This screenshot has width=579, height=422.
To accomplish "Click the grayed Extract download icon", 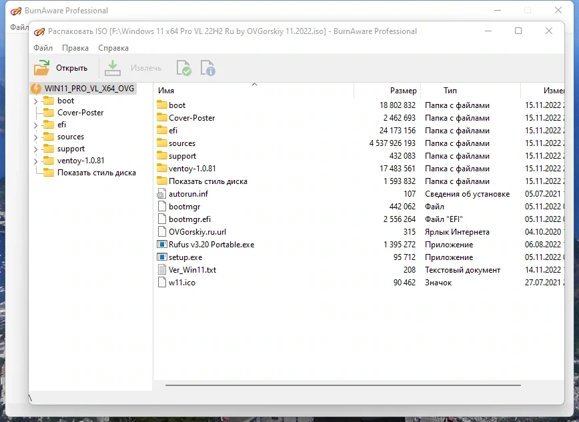I will pyautogui.click(x=113, y=68).
